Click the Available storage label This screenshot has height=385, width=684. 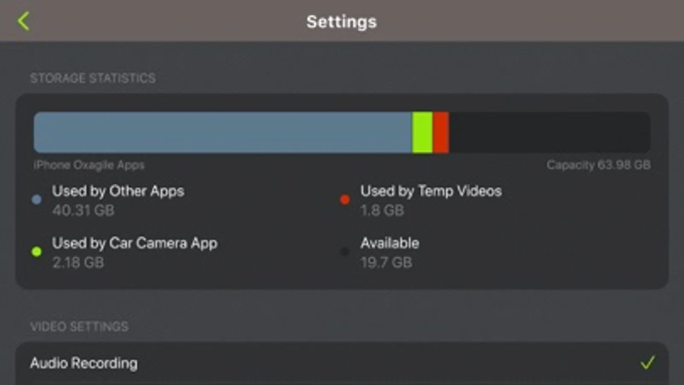[390, 243]
